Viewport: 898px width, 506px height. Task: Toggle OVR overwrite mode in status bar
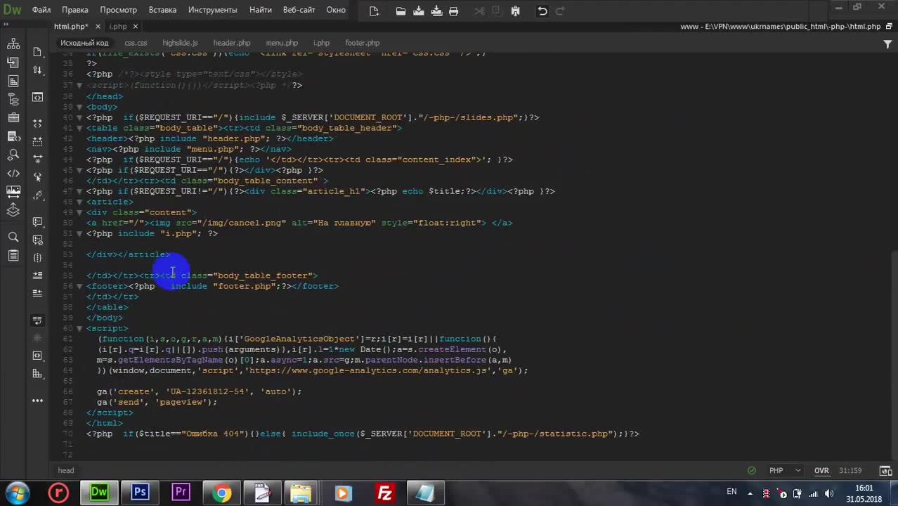[821, 471]
